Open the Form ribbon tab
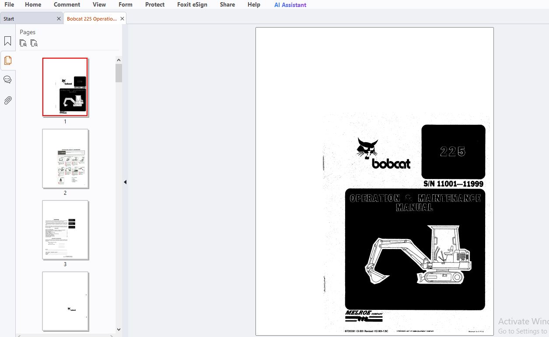The image size is (549, 337). pyautogui.click(x=126, y=4)
